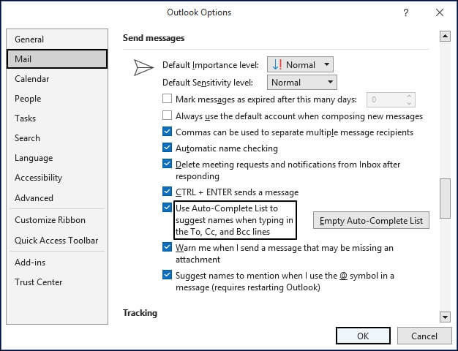Image resolution: width=458 pixels, height=351 pixels.
Task: Click the Default Sensitivity level label
Action: coord(208,83)
